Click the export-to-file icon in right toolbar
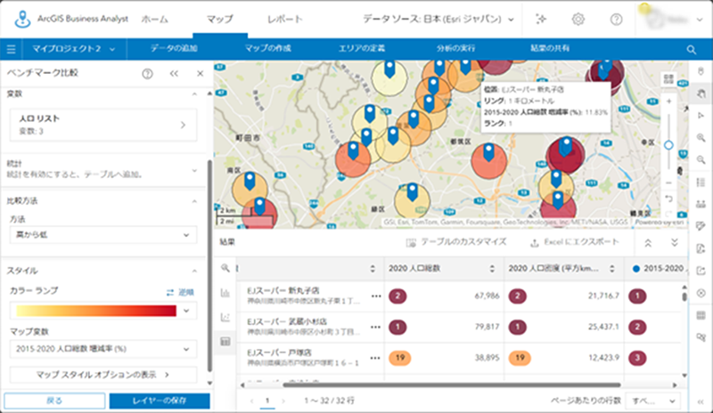This screenshot has height=413, width=713. click(x=701, y=248)
